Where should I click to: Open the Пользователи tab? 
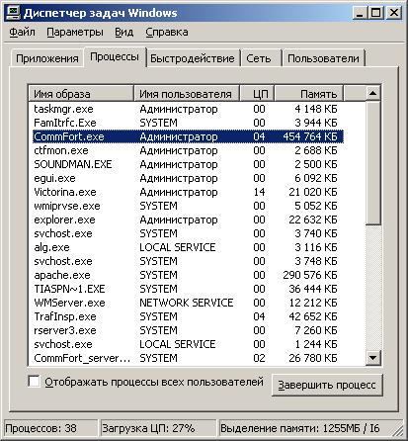pos(323,58)
